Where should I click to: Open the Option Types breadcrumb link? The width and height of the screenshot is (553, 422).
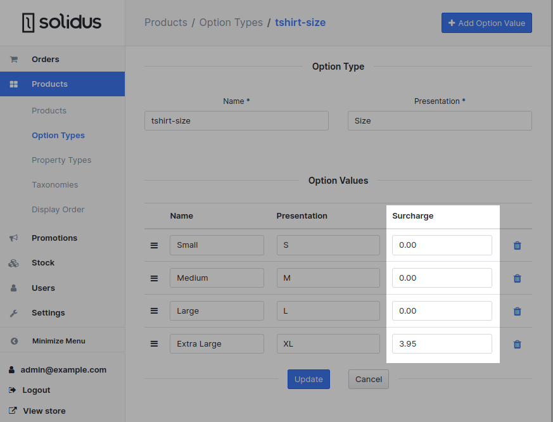coord(231,22)
